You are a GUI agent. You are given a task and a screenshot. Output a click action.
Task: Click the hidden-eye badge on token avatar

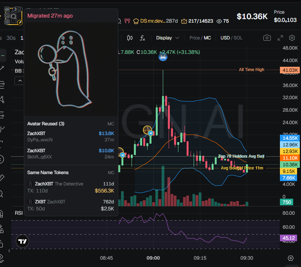pyautogui.click(x=7, y=9)
